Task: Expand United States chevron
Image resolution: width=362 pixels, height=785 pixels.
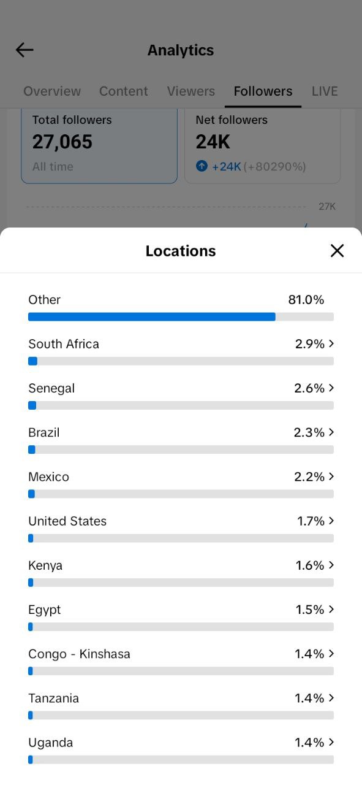Action: pyautogui.click(x=331, y=520)
